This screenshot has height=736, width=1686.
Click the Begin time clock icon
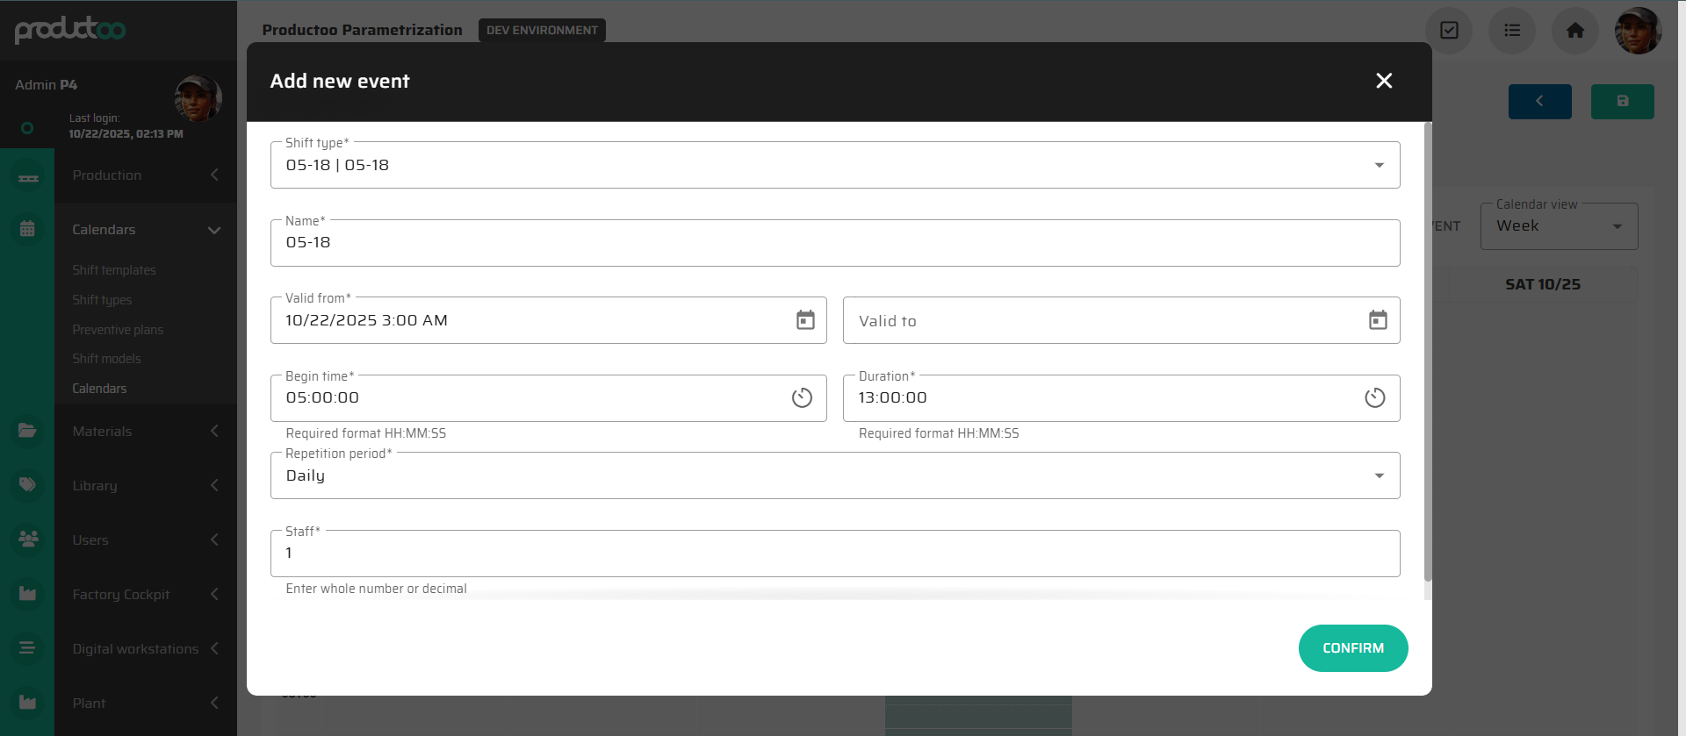point(802,398)
